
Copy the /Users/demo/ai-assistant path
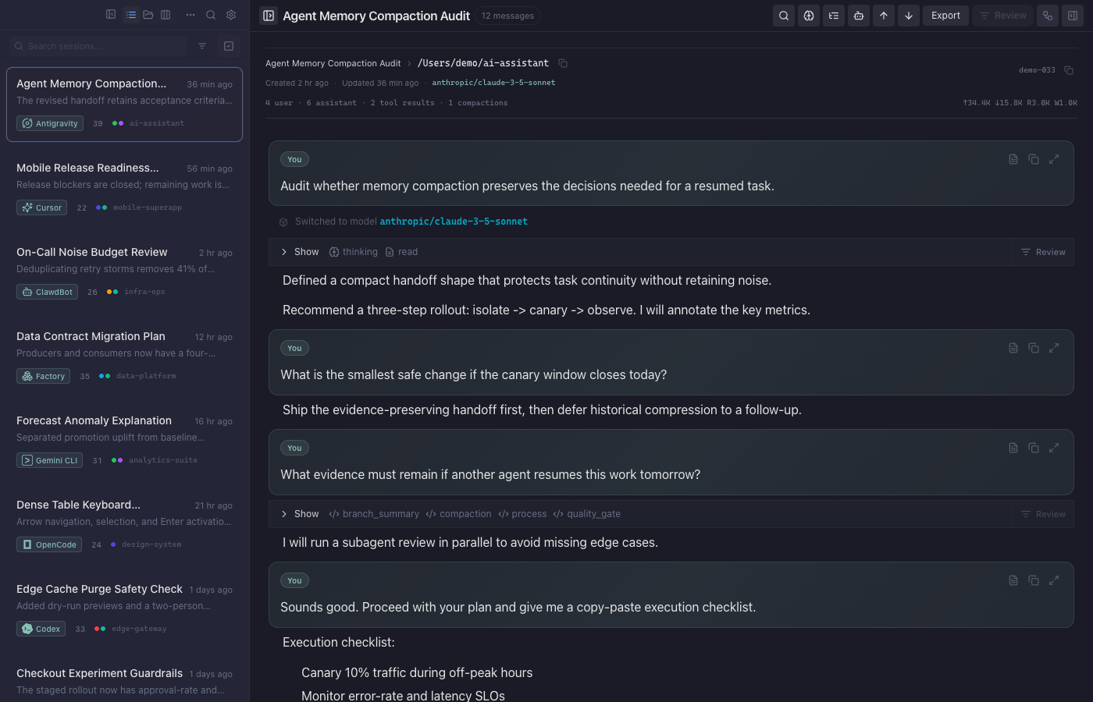(x=563, y=63)
